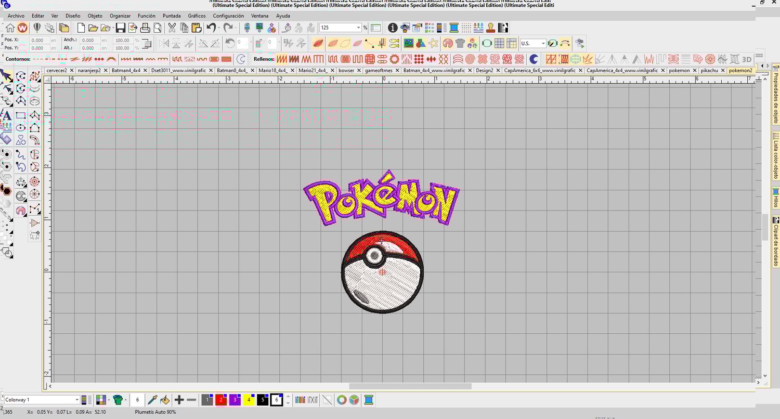This screenshot has height=419, width=780.
Task: Toggle the dotted dot-grid display icon in top toolbar
Action: [466, 28]
